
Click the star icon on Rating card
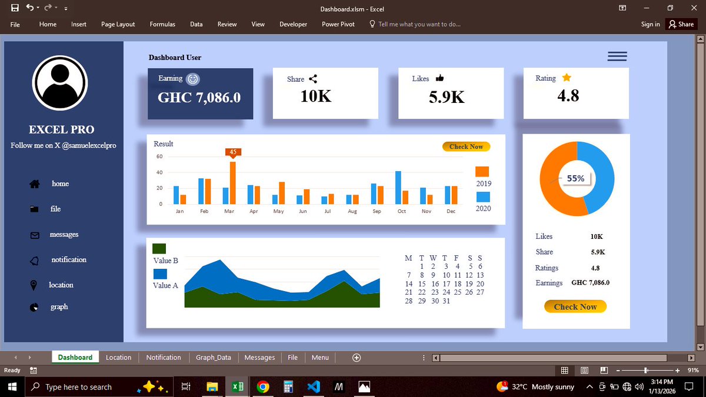567,78
